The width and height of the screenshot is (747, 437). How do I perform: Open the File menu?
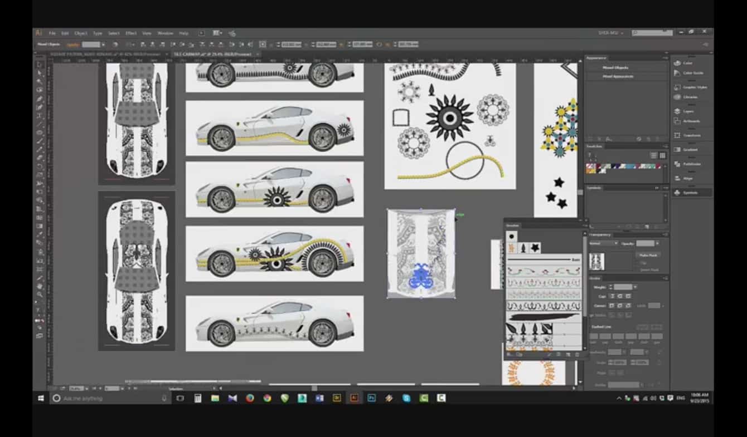52,33
